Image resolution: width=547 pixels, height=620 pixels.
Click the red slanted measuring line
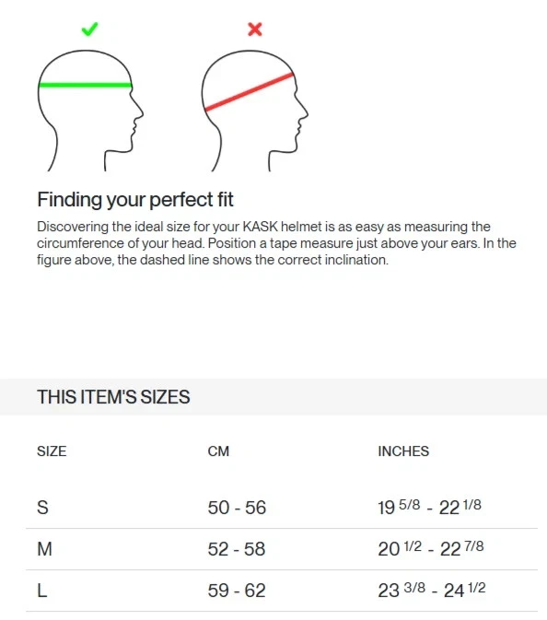click(249, 92)
